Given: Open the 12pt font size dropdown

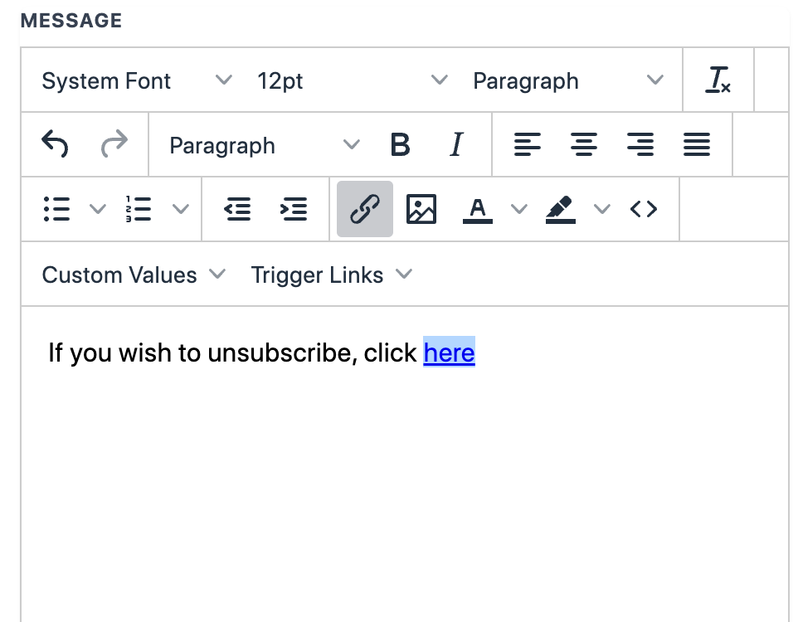Looking at the screenshot, I should [353, 80].
